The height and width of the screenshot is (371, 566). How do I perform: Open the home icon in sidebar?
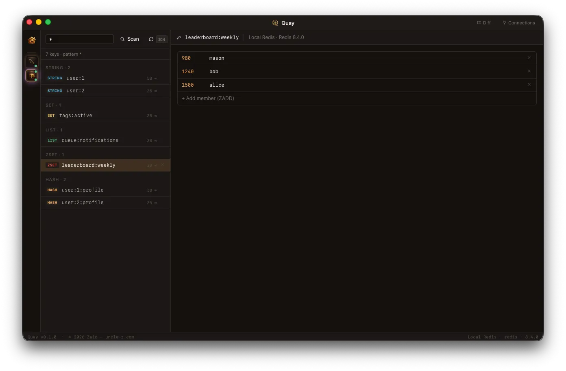(32, 40)
